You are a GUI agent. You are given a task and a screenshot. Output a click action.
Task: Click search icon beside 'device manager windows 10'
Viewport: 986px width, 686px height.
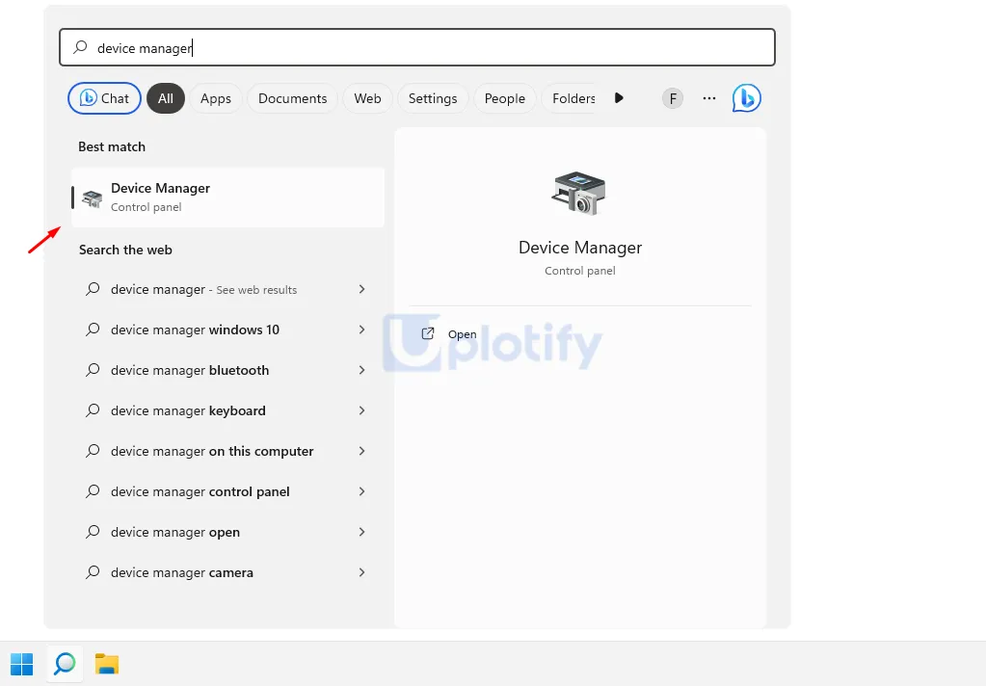click(93, 330)
